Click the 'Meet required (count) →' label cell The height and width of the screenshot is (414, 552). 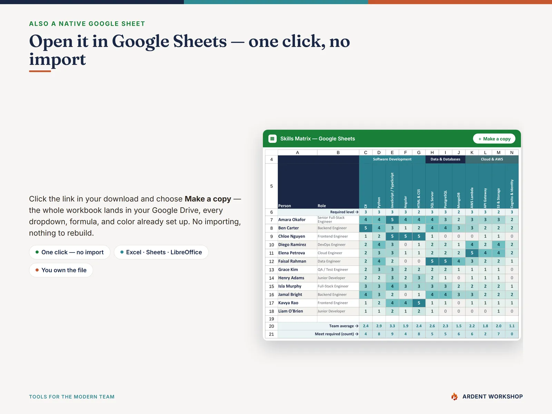[318, 334]
